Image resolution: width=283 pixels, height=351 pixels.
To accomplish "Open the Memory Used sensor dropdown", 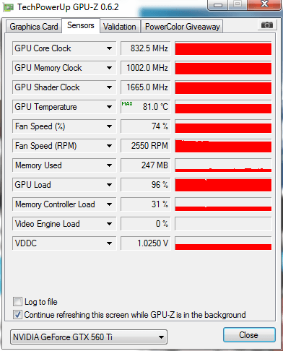I will (109, 165).
